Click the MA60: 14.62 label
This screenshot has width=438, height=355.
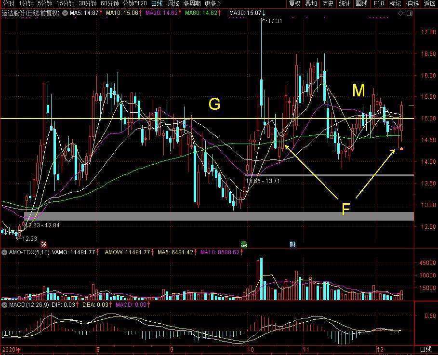point(201,13)
